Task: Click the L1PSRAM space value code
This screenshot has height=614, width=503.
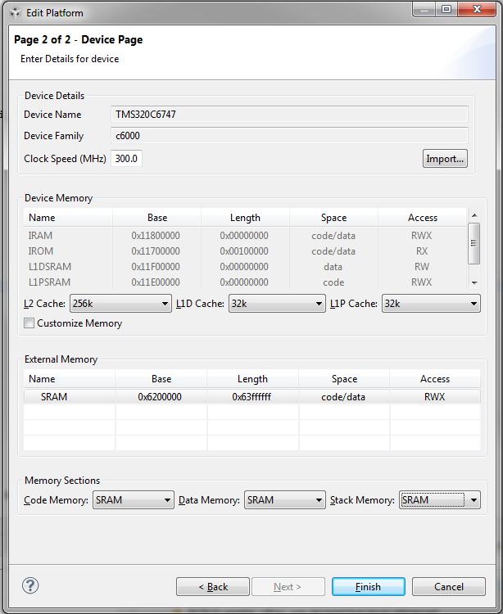Action: pos(333,282)
